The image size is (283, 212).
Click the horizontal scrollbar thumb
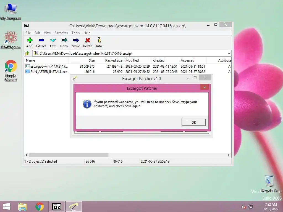click(x=69, y=155)
